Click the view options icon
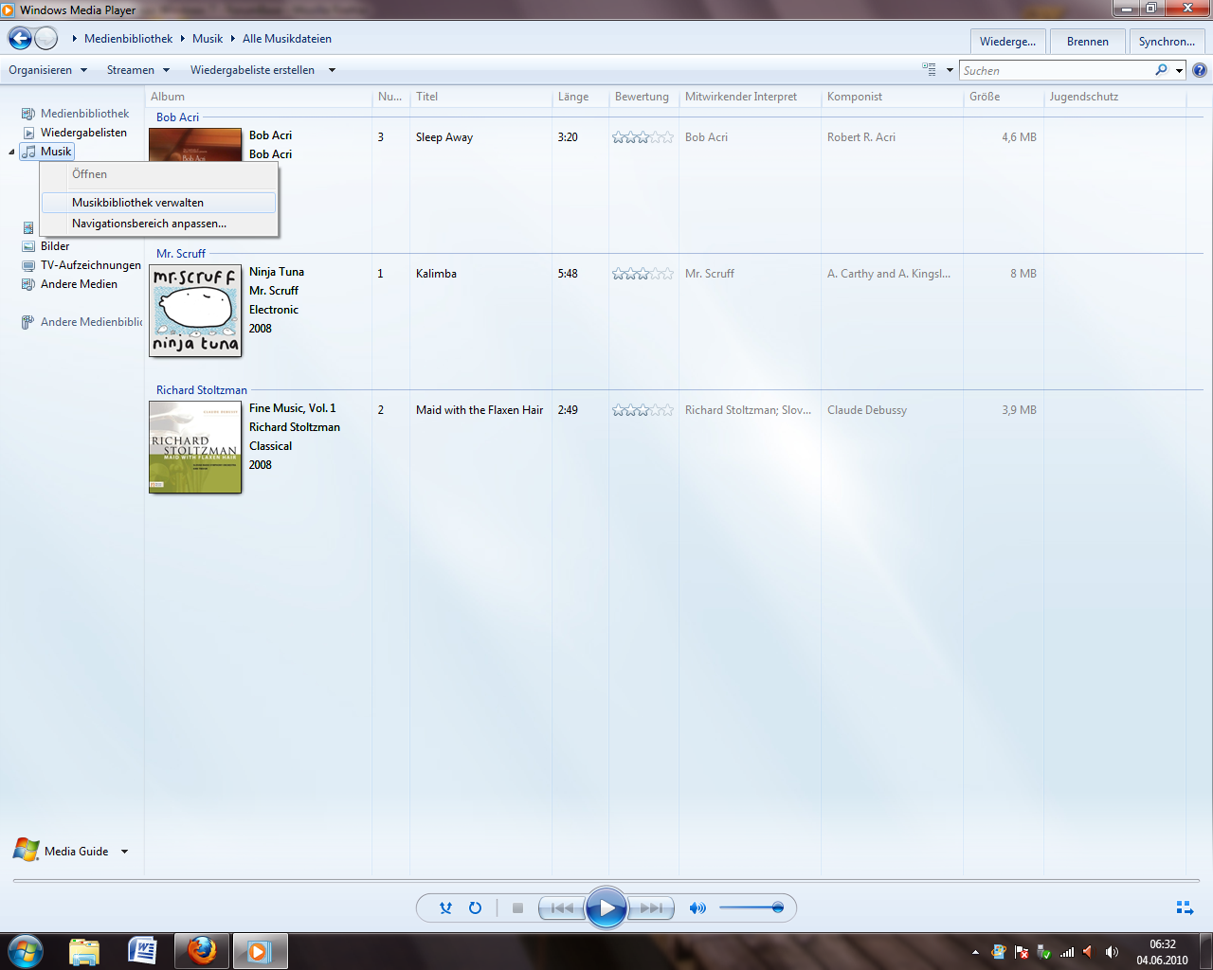 (x=929, y=69)
